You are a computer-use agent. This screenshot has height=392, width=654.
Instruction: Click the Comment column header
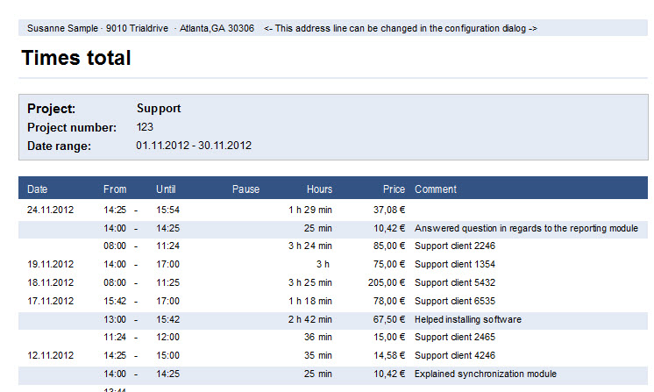click(x=436, y=189)
